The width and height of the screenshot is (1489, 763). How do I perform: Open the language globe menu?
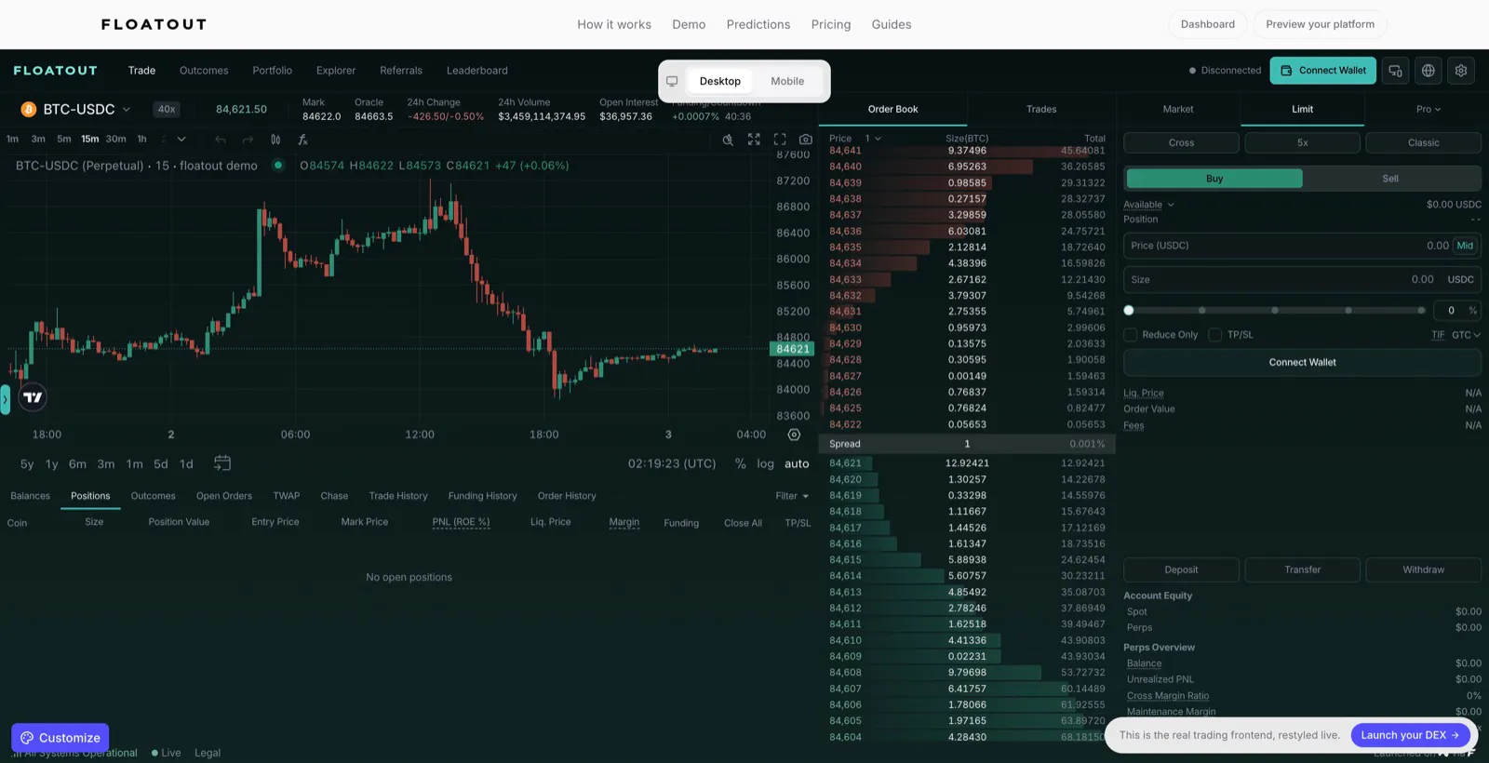(1429, 71)
